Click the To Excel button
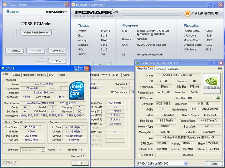 point(36,51)
